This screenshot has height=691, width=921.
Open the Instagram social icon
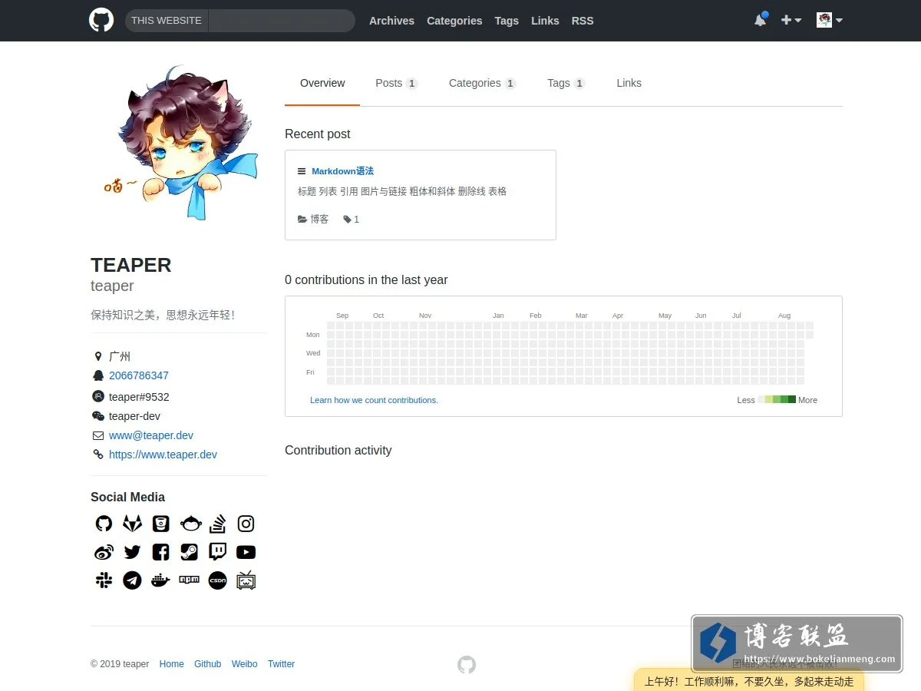pyautogui.click(x=246, y=524)
